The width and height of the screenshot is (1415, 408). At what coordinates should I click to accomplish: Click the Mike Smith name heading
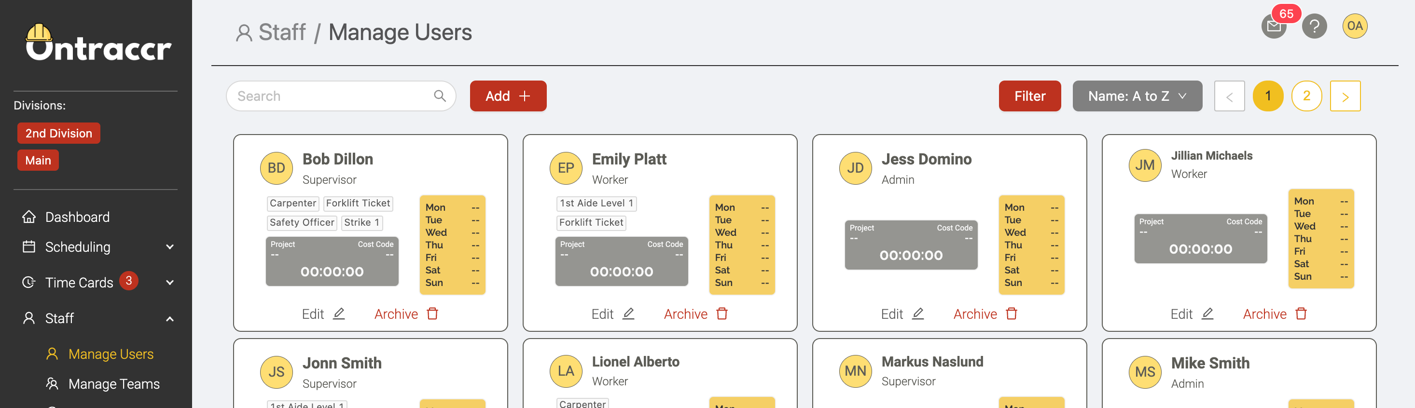point(1209,363)
